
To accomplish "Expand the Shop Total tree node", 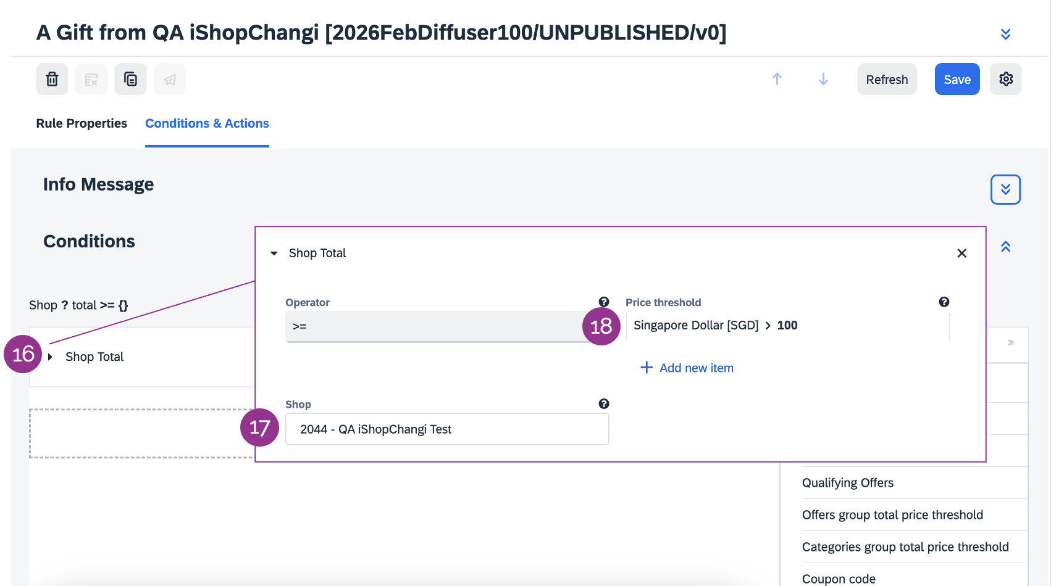I will pos(50,357).
